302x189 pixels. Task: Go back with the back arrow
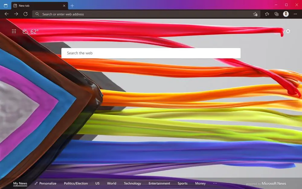coord(6,14)
